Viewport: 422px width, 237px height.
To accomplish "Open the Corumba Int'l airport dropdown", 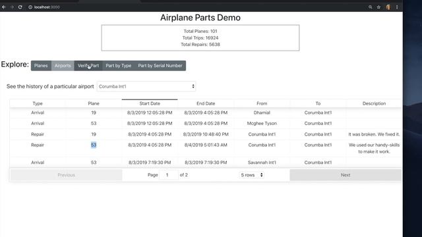I will (x=146, y=86).
